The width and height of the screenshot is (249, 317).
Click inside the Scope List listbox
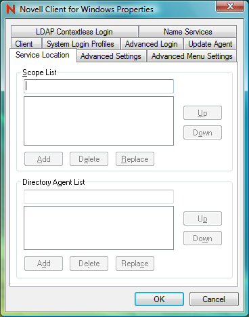(99, 121)
